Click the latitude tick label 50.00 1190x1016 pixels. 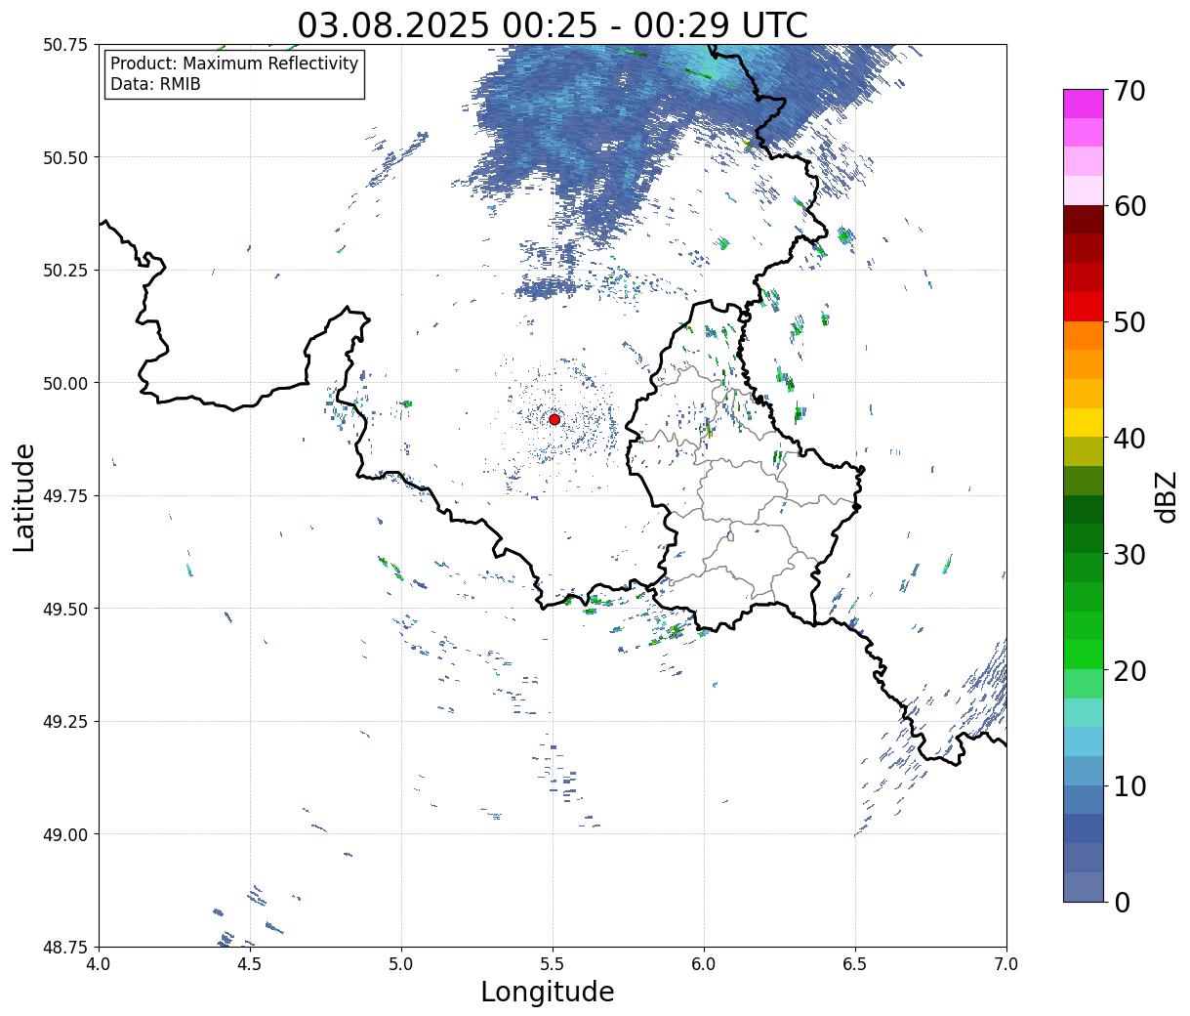(65, 383)
